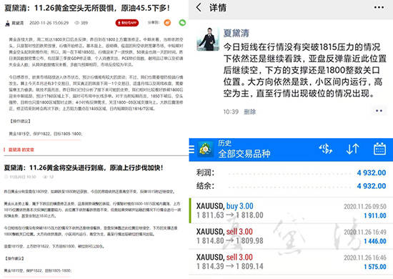Image resolution: width=393 pixels, height=279 pixels.
Task: Tap the back chevron beside 详情
Action: coord(199,7)
